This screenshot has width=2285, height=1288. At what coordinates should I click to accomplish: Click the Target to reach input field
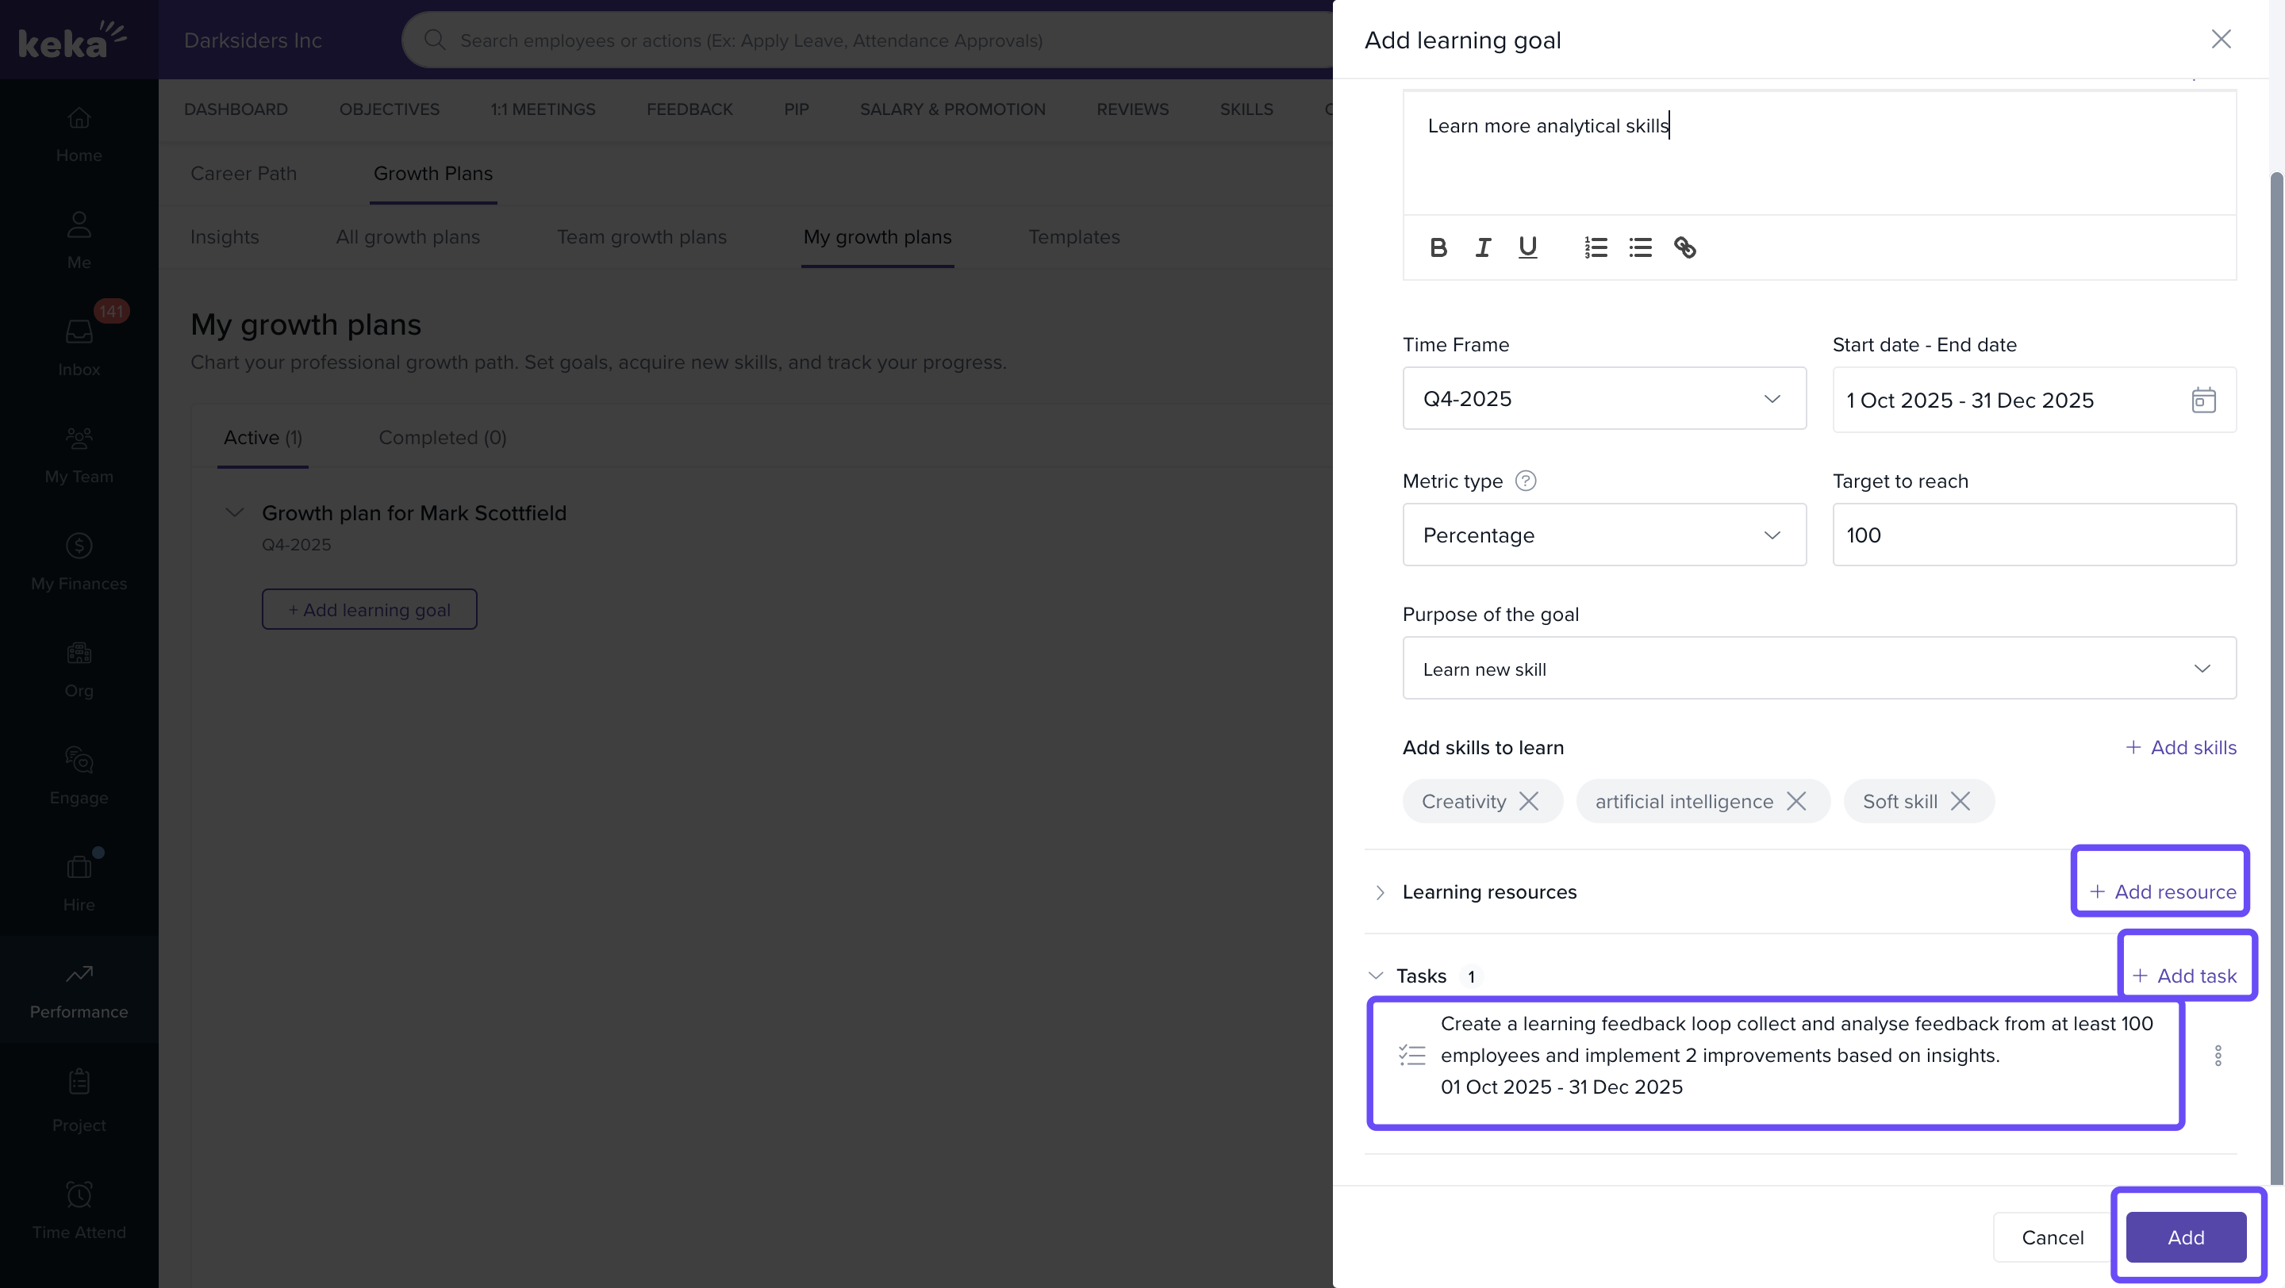tap(2033, 535)
